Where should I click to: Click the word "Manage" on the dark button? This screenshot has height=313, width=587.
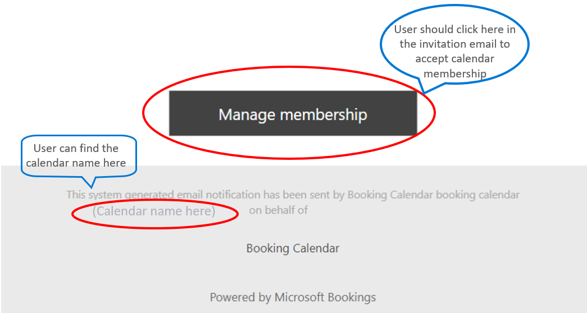(247, 115)
